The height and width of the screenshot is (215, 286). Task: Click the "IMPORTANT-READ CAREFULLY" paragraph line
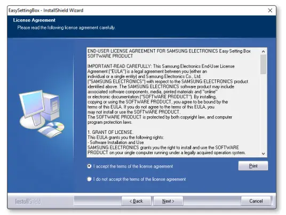pyautogui.click(x=161, y=66)
